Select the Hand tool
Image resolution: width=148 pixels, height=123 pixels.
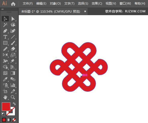[5, 97]
